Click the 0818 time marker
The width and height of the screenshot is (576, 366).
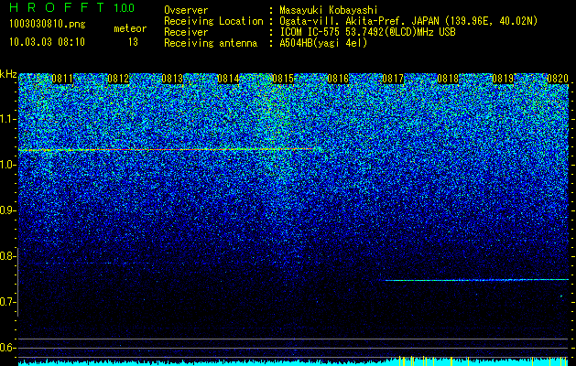(448, 79)
